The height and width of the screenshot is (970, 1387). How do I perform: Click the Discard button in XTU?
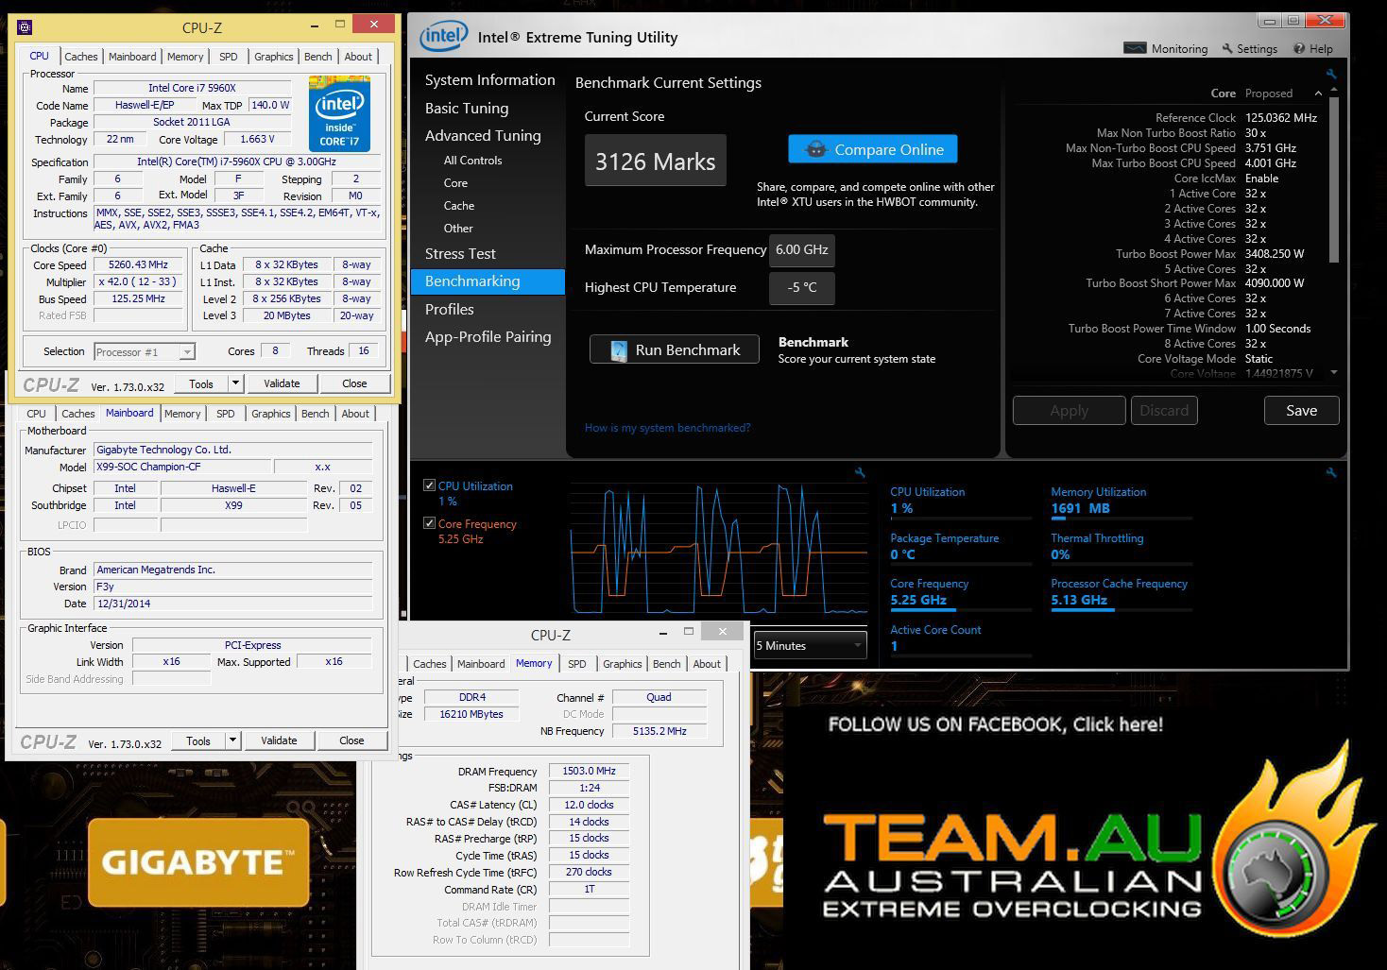coord(1164,410)
